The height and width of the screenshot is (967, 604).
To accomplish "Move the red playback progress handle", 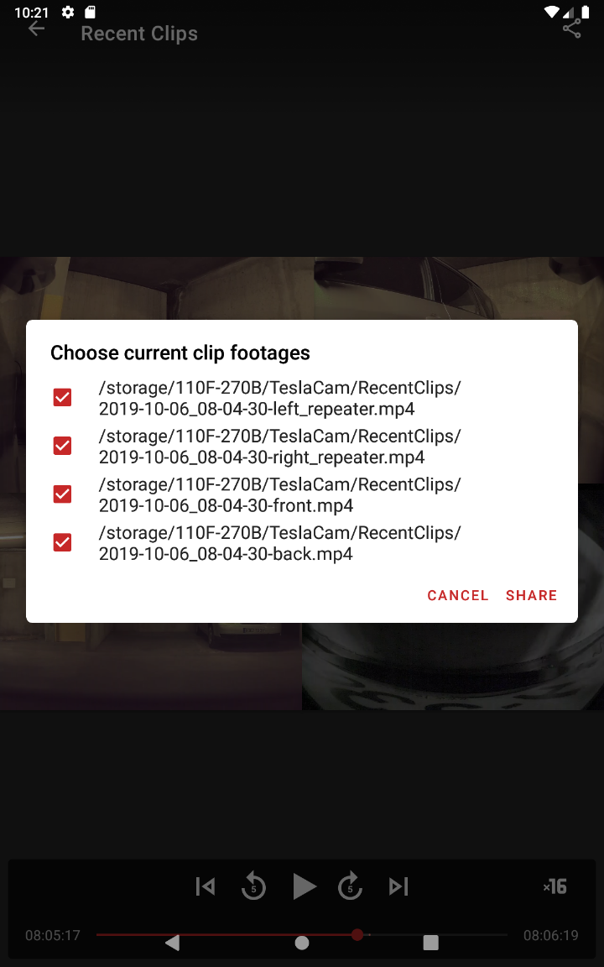I will click(x=357, y=935).
